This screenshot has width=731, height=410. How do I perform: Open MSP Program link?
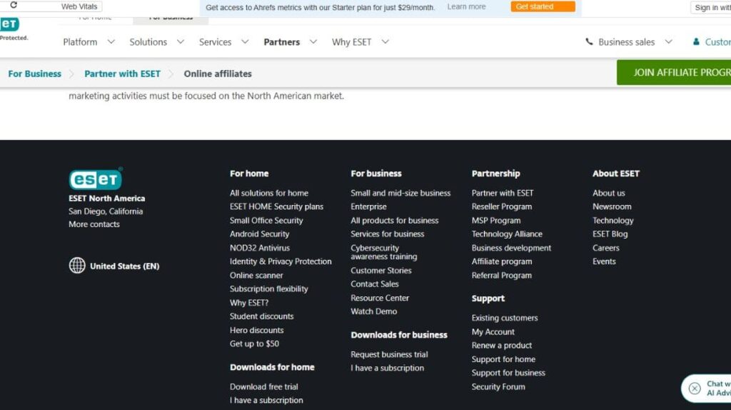coord(496,220)
